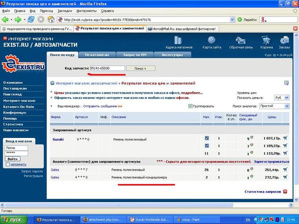The width and height of the screenshot is (299, 224).
Task: Click the Firefox Forward arrow button
Action: pos(18,19)
